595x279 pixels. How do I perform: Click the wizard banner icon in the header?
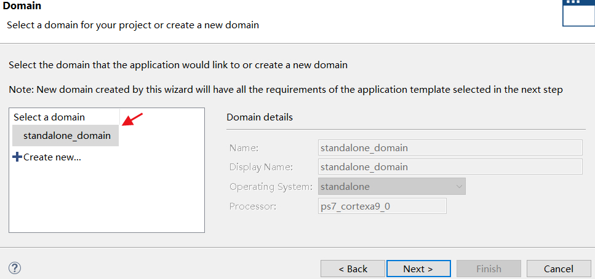(578, 11)
